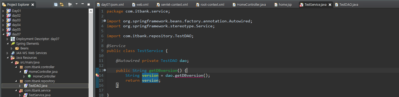Image resolution: width=399 pixels, height=97 pixels.
Task: Click the green HomeController class icon
Action: point(30,76)
